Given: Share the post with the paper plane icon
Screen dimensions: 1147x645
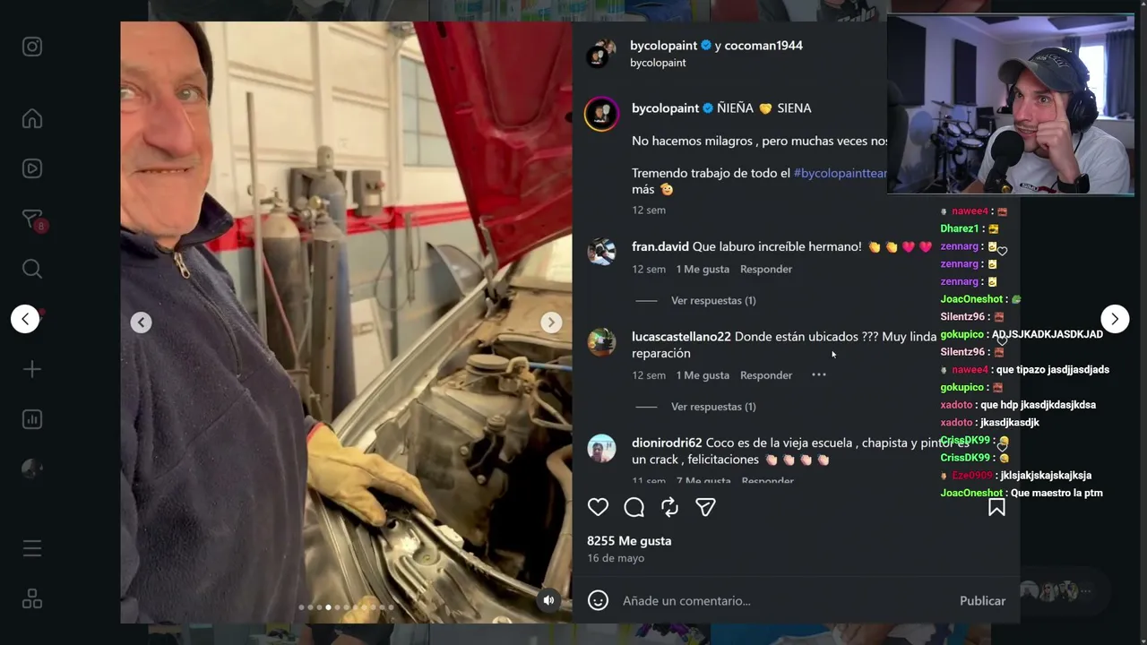Looking at the screenshot, I should tap(705, 507).
